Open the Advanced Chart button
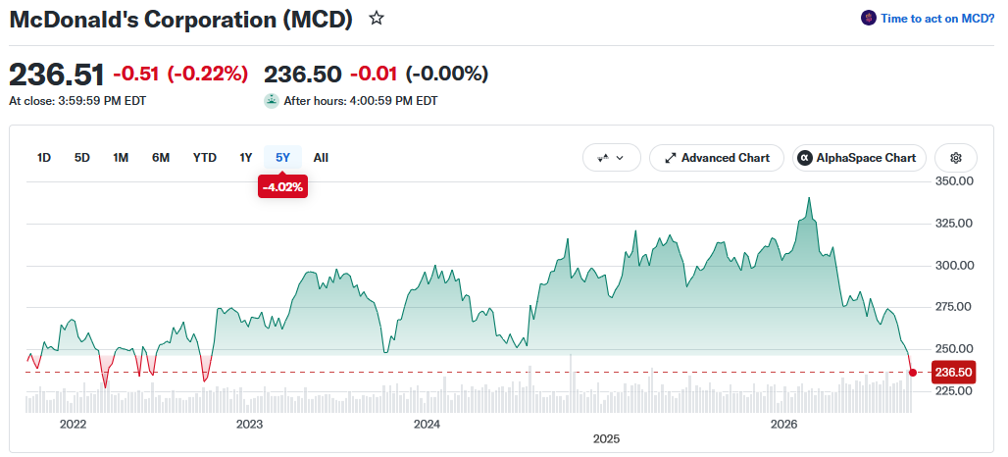Image resolution: width=1008 pixels, height=457 pixels. point(717,158)
